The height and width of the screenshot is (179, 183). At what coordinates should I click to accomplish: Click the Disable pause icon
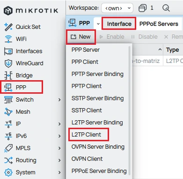133,37
